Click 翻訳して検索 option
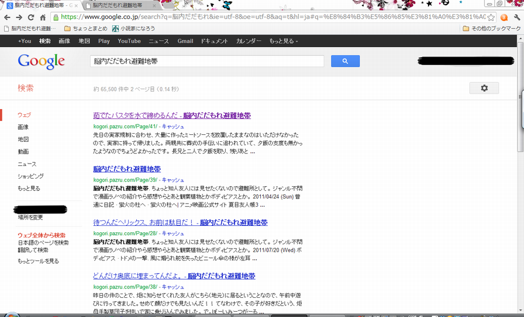Viewport: 524px width, 317px height. click(33, 250)
